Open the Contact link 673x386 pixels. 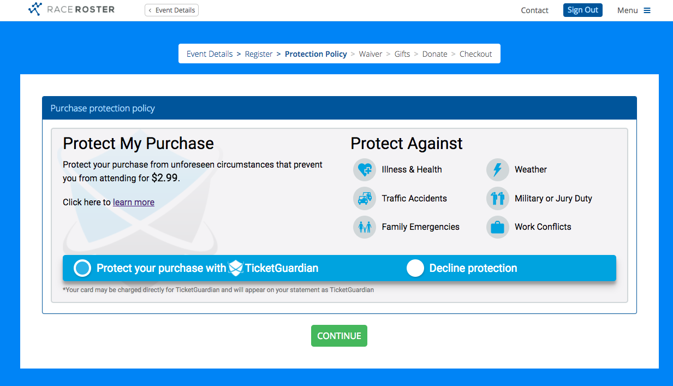pyautogui.click(x=535, y=10)
